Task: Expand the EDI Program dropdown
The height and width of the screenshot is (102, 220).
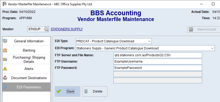Action: pos(212,48)
